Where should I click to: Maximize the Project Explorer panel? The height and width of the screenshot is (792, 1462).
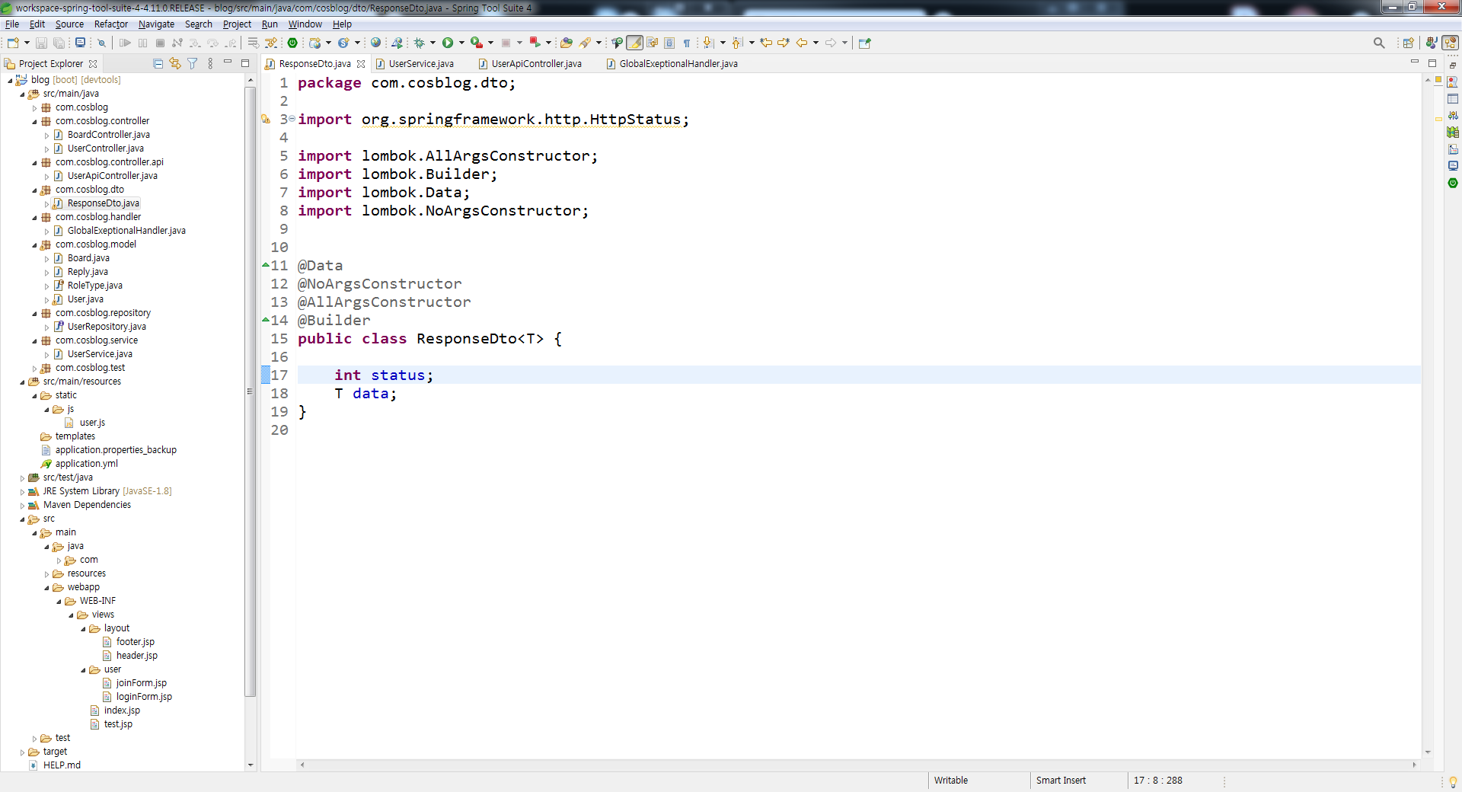point(245,63)
